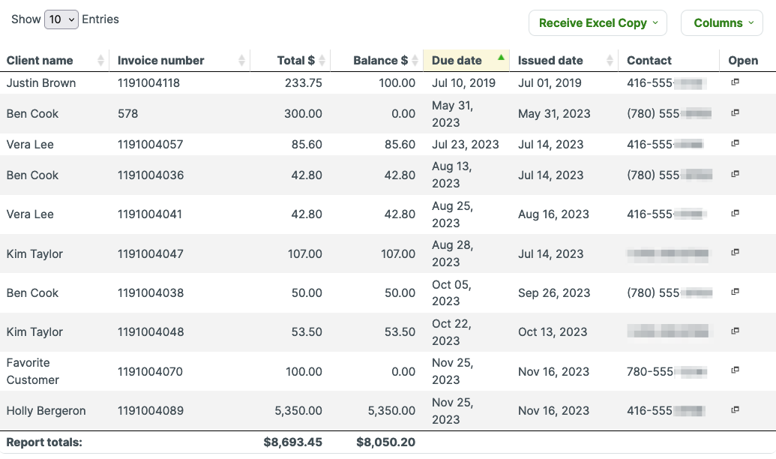Open the invoice 578 record via its open icon

point(735,113)
